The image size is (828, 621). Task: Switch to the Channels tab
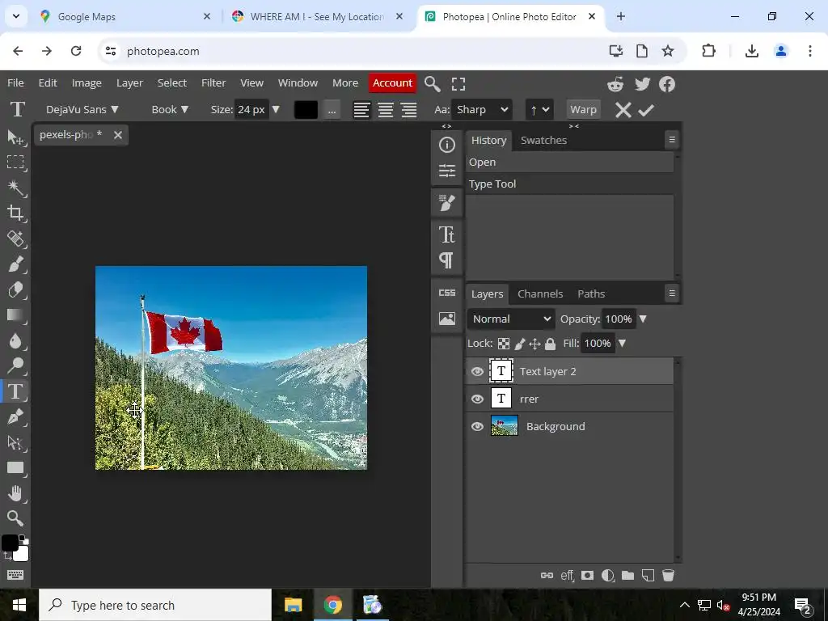[x=540, y=294]
